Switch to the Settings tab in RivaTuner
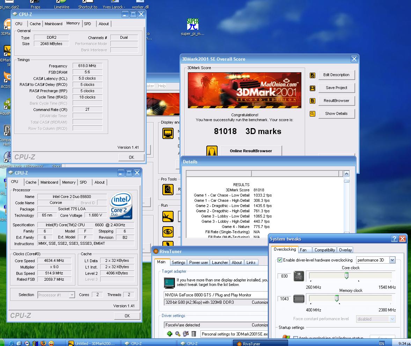 click(x=178, y=263)
